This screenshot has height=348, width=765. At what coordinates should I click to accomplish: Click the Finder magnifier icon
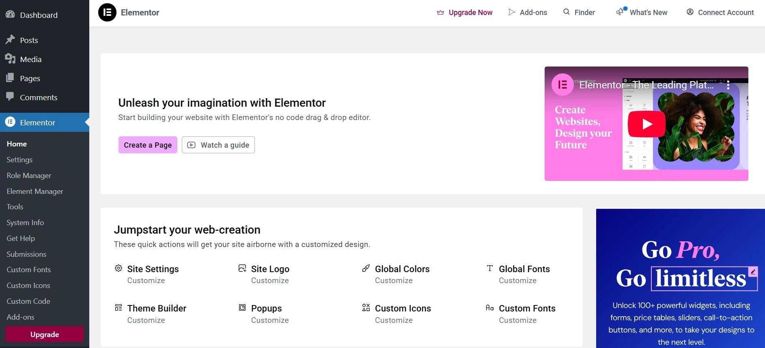click(x=567, y=12)
